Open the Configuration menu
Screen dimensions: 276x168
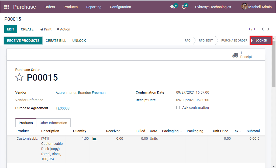120,7
